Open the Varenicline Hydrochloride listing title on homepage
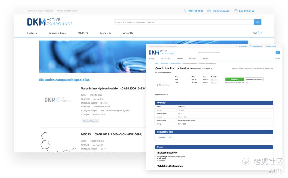This screenshot has height=178, width=288. tap(114, 88)
